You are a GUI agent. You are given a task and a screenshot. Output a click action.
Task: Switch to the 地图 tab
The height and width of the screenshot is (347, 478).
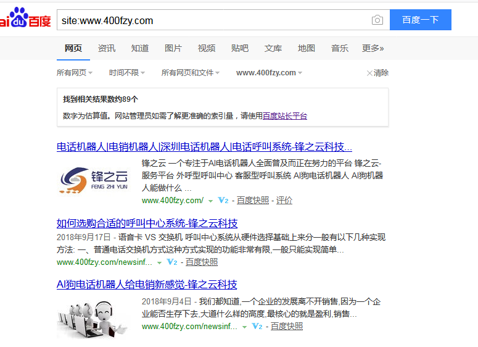pyautogui.click(x=307, y=48)
